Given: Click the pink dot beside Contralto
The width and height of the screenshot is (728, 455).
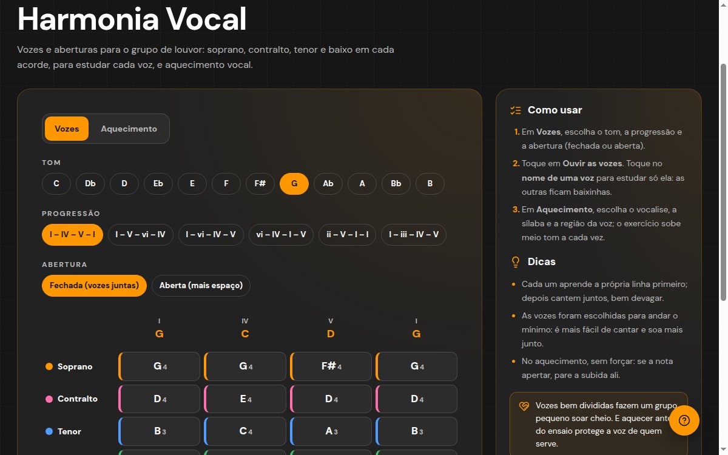Looking at the screenshot, I should click(49, 399).
